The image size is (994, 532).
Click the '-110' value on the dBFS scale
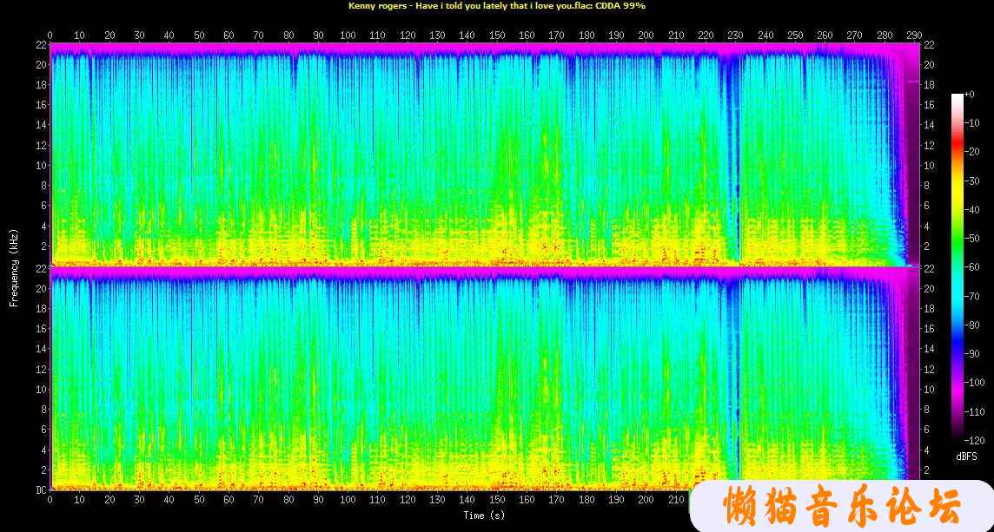click(975, 411)
